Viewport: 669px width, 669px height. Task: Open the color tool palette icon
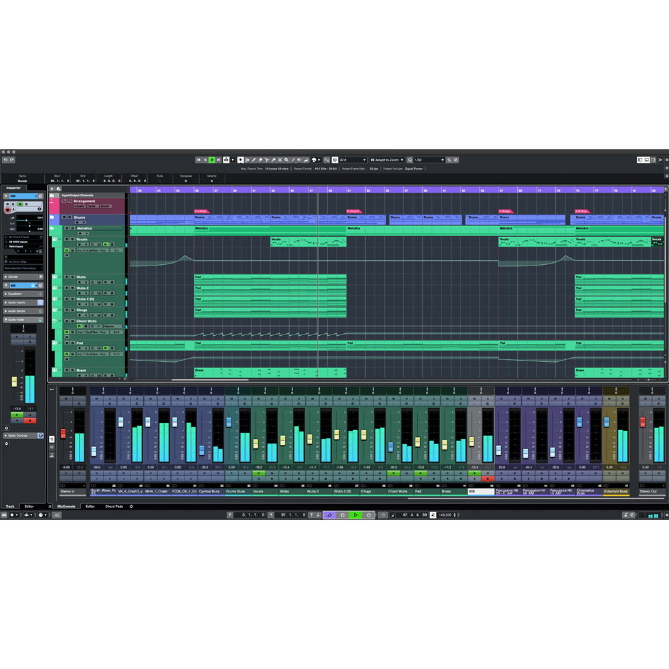pos(314,160)
